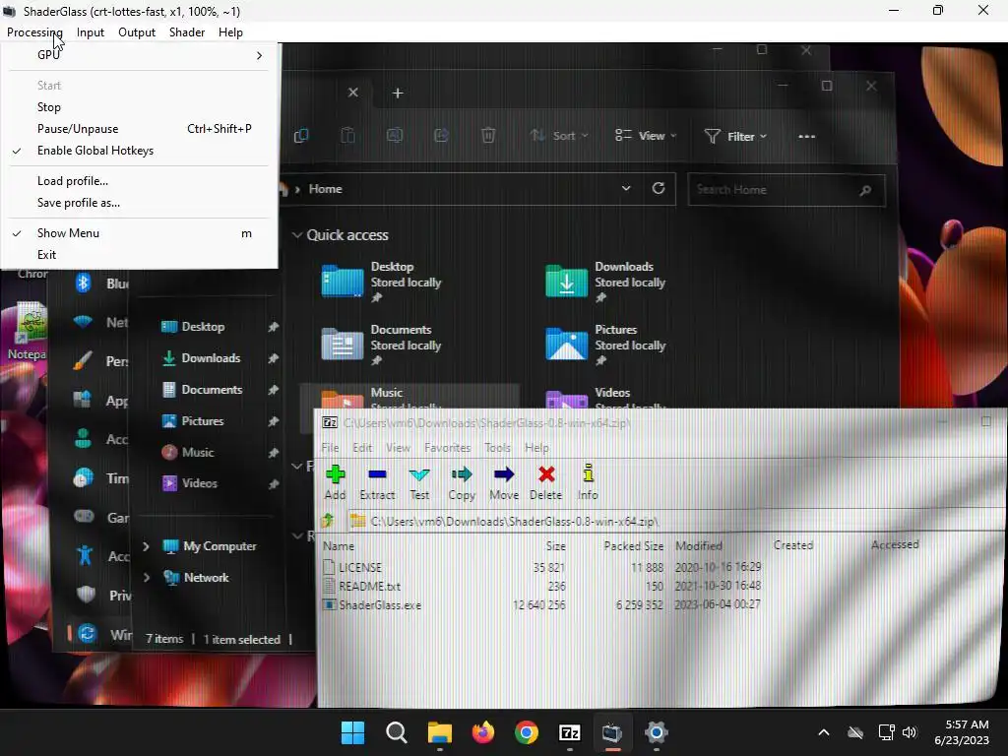Open the Input menu
Viewport: 1008px width, 756px height.
(x=90, y=32)
